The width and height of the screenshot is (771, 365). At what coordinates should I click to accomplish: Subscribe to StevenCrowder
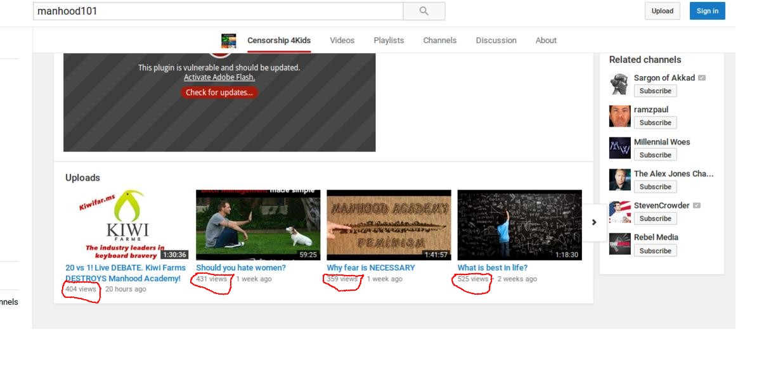point(655,219)
